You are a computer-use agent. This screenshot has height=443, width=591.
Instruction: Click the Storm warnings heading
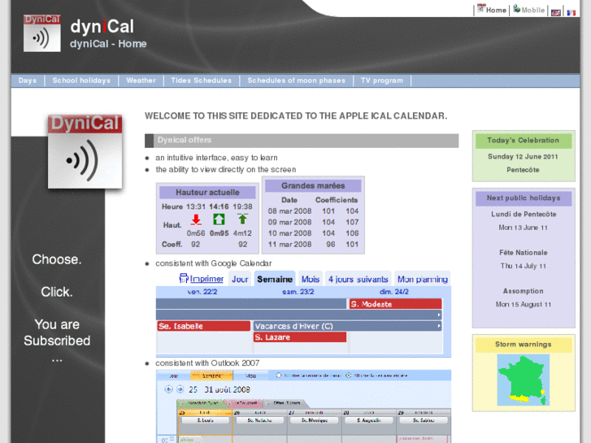pyautogui.click(x=524, y=344)
